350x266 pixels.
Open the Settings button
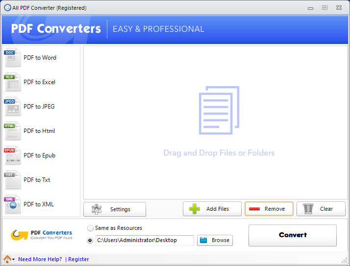pyautogui.click(x=115, y=209)
